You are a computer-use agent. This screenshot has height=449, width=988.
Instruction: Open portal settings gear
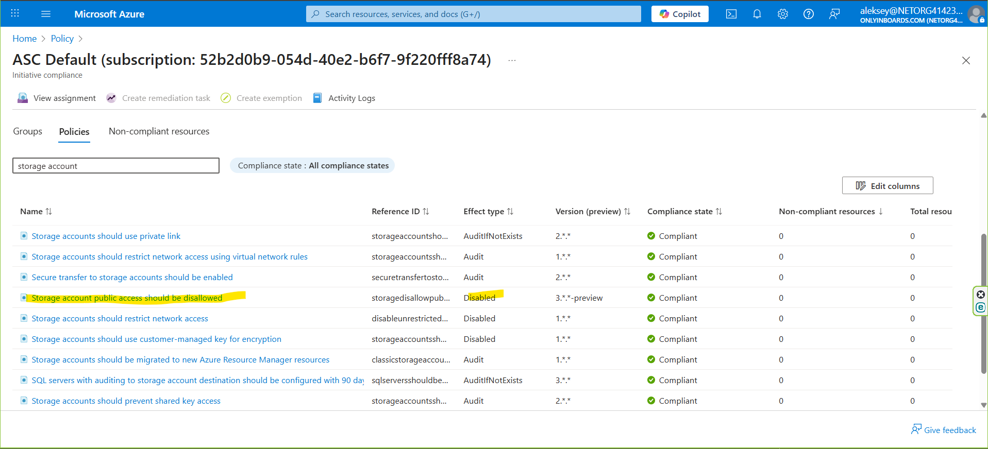(783, 14)
